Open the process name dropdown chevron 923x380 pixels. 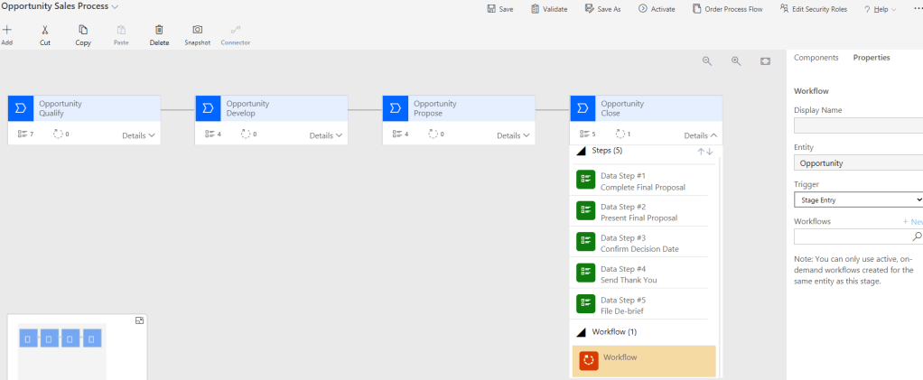(x=115, y=7)
